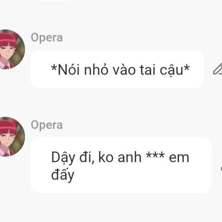Open the Opera avatar next to the 'Dậy đi' message
Image resolution: width=222 pixels, height=222 pixels.
(x=11, y=137)
